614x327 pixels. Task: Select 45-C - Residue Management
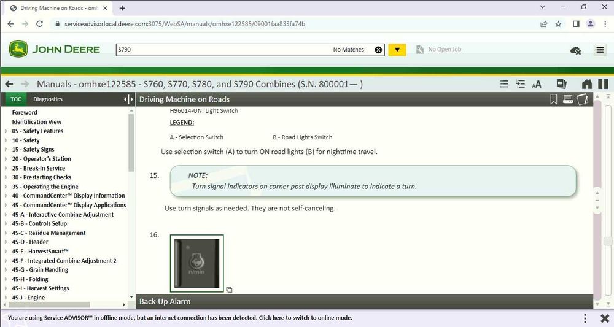[49, 233]
